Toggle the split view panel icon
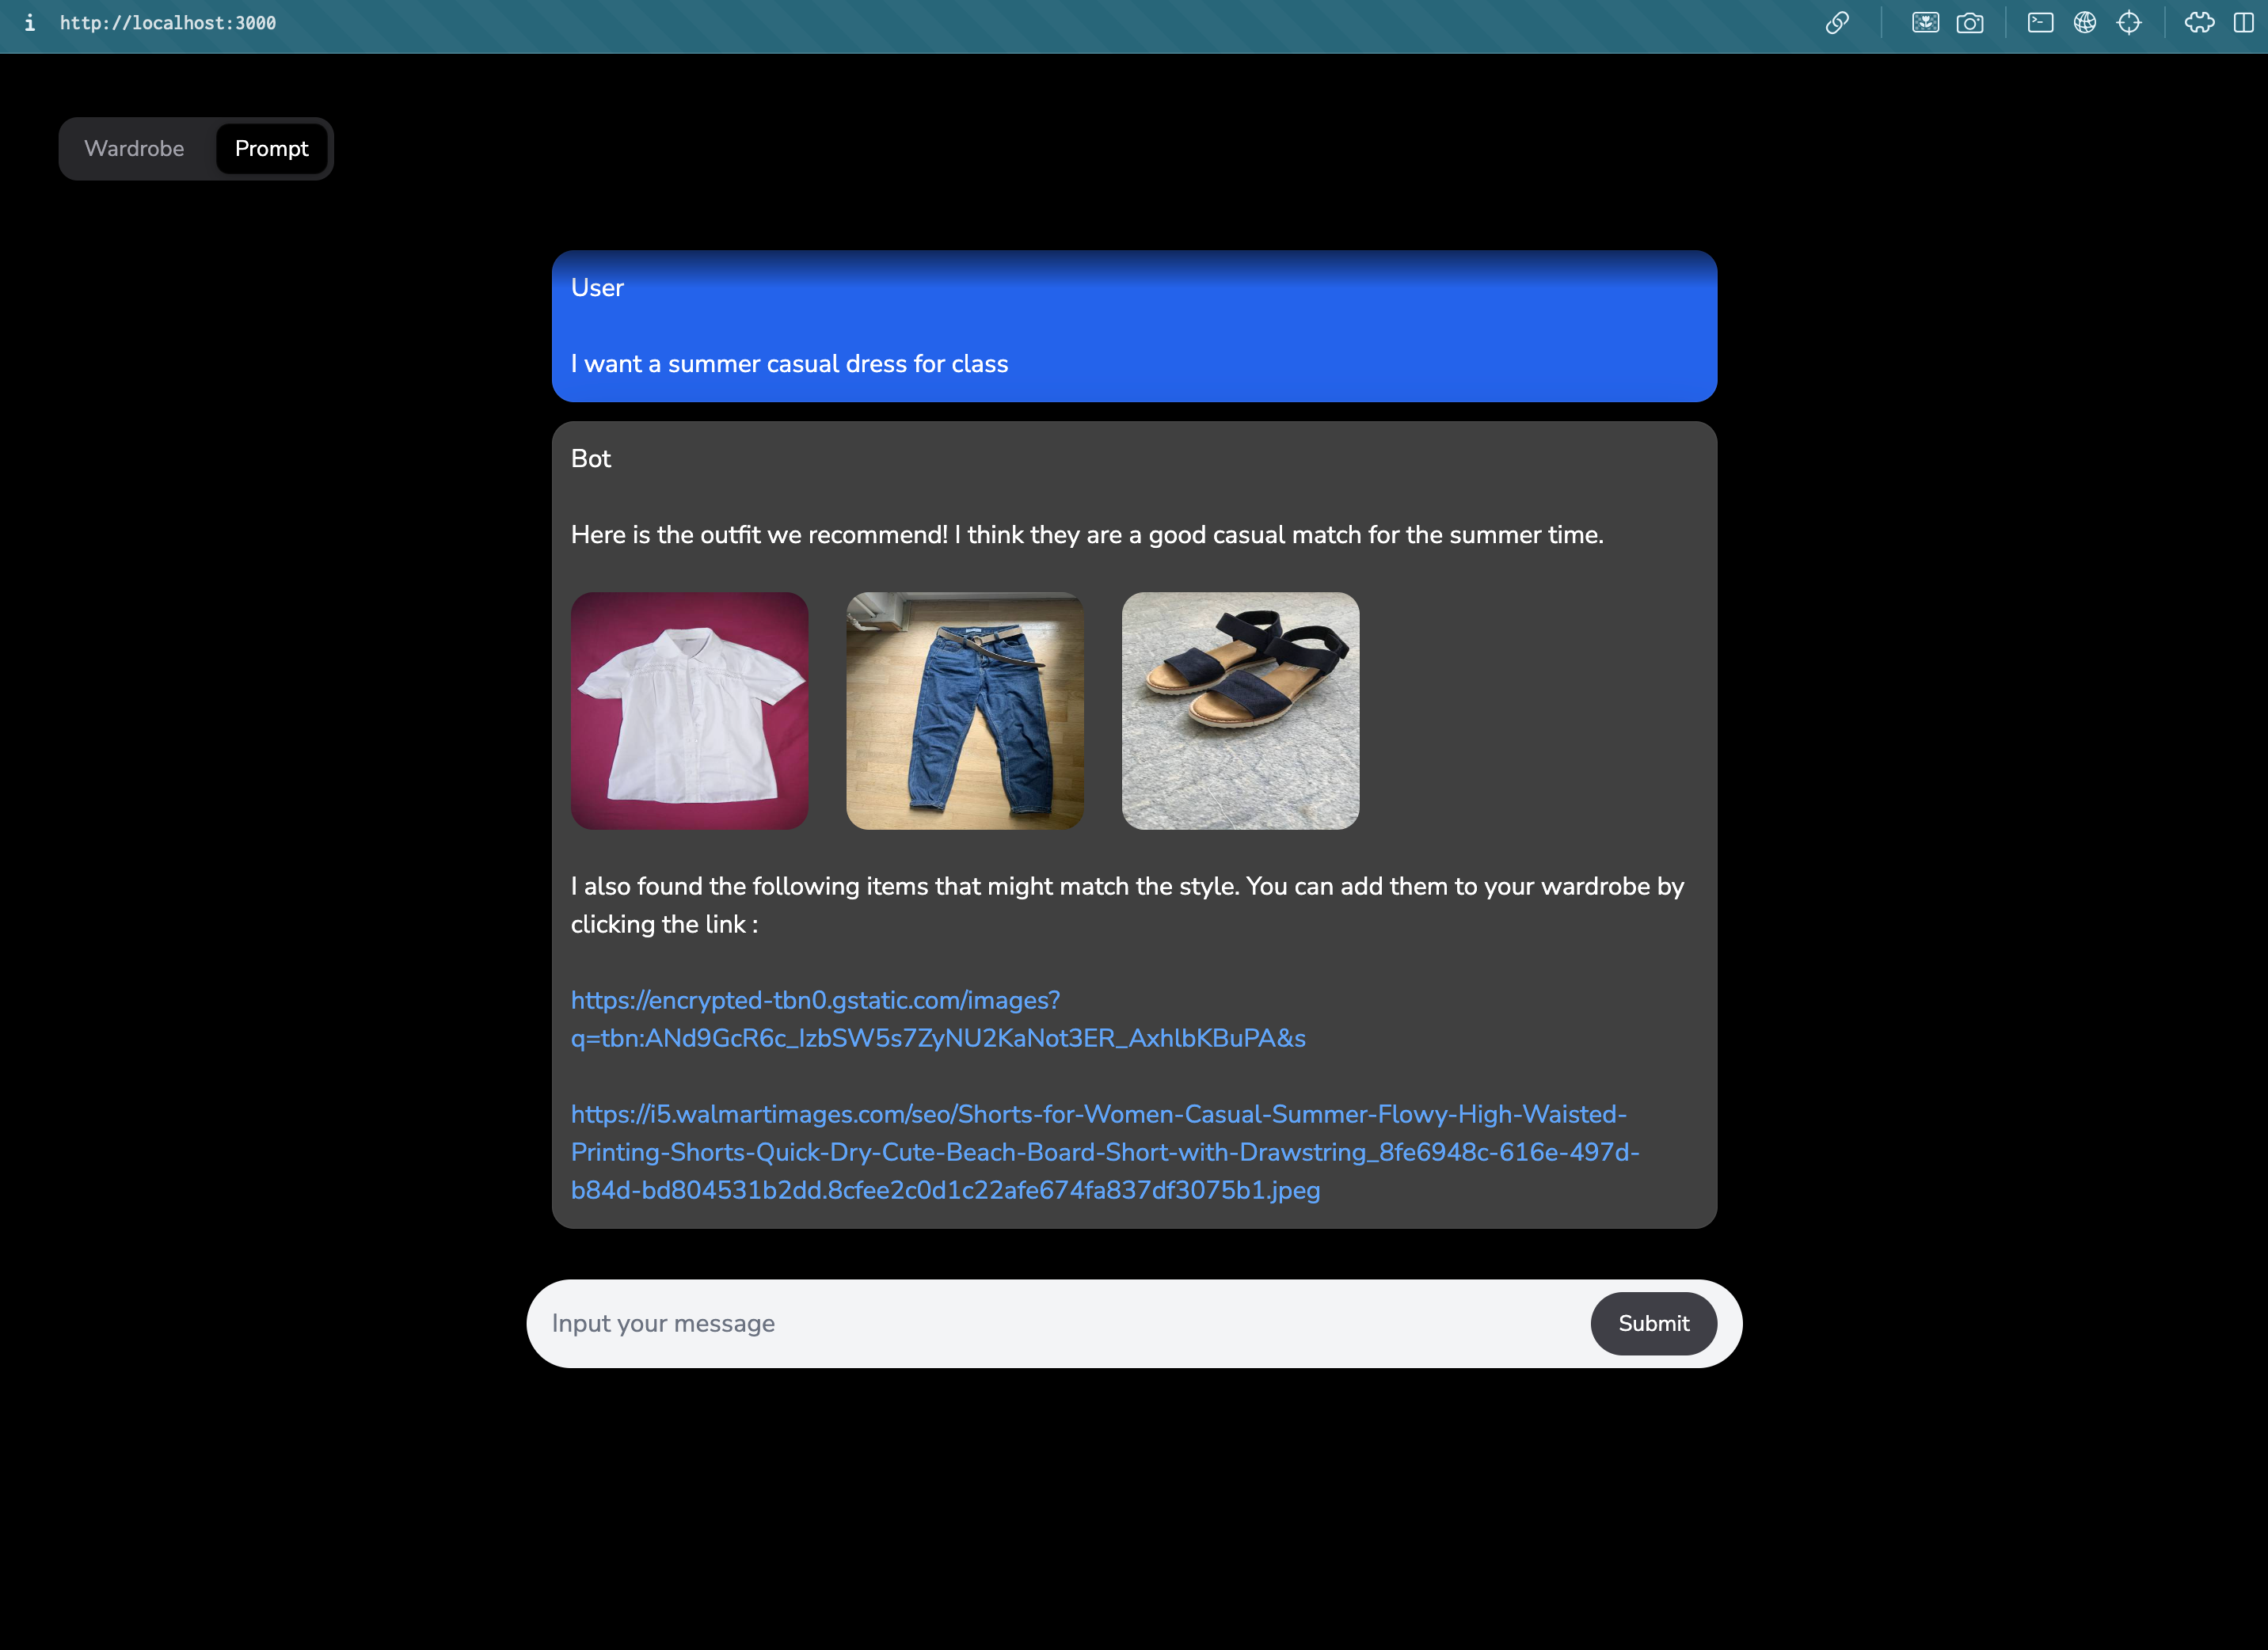Image resolution: width=2268 pixels, height=1650 pixels. [2243, 23]
